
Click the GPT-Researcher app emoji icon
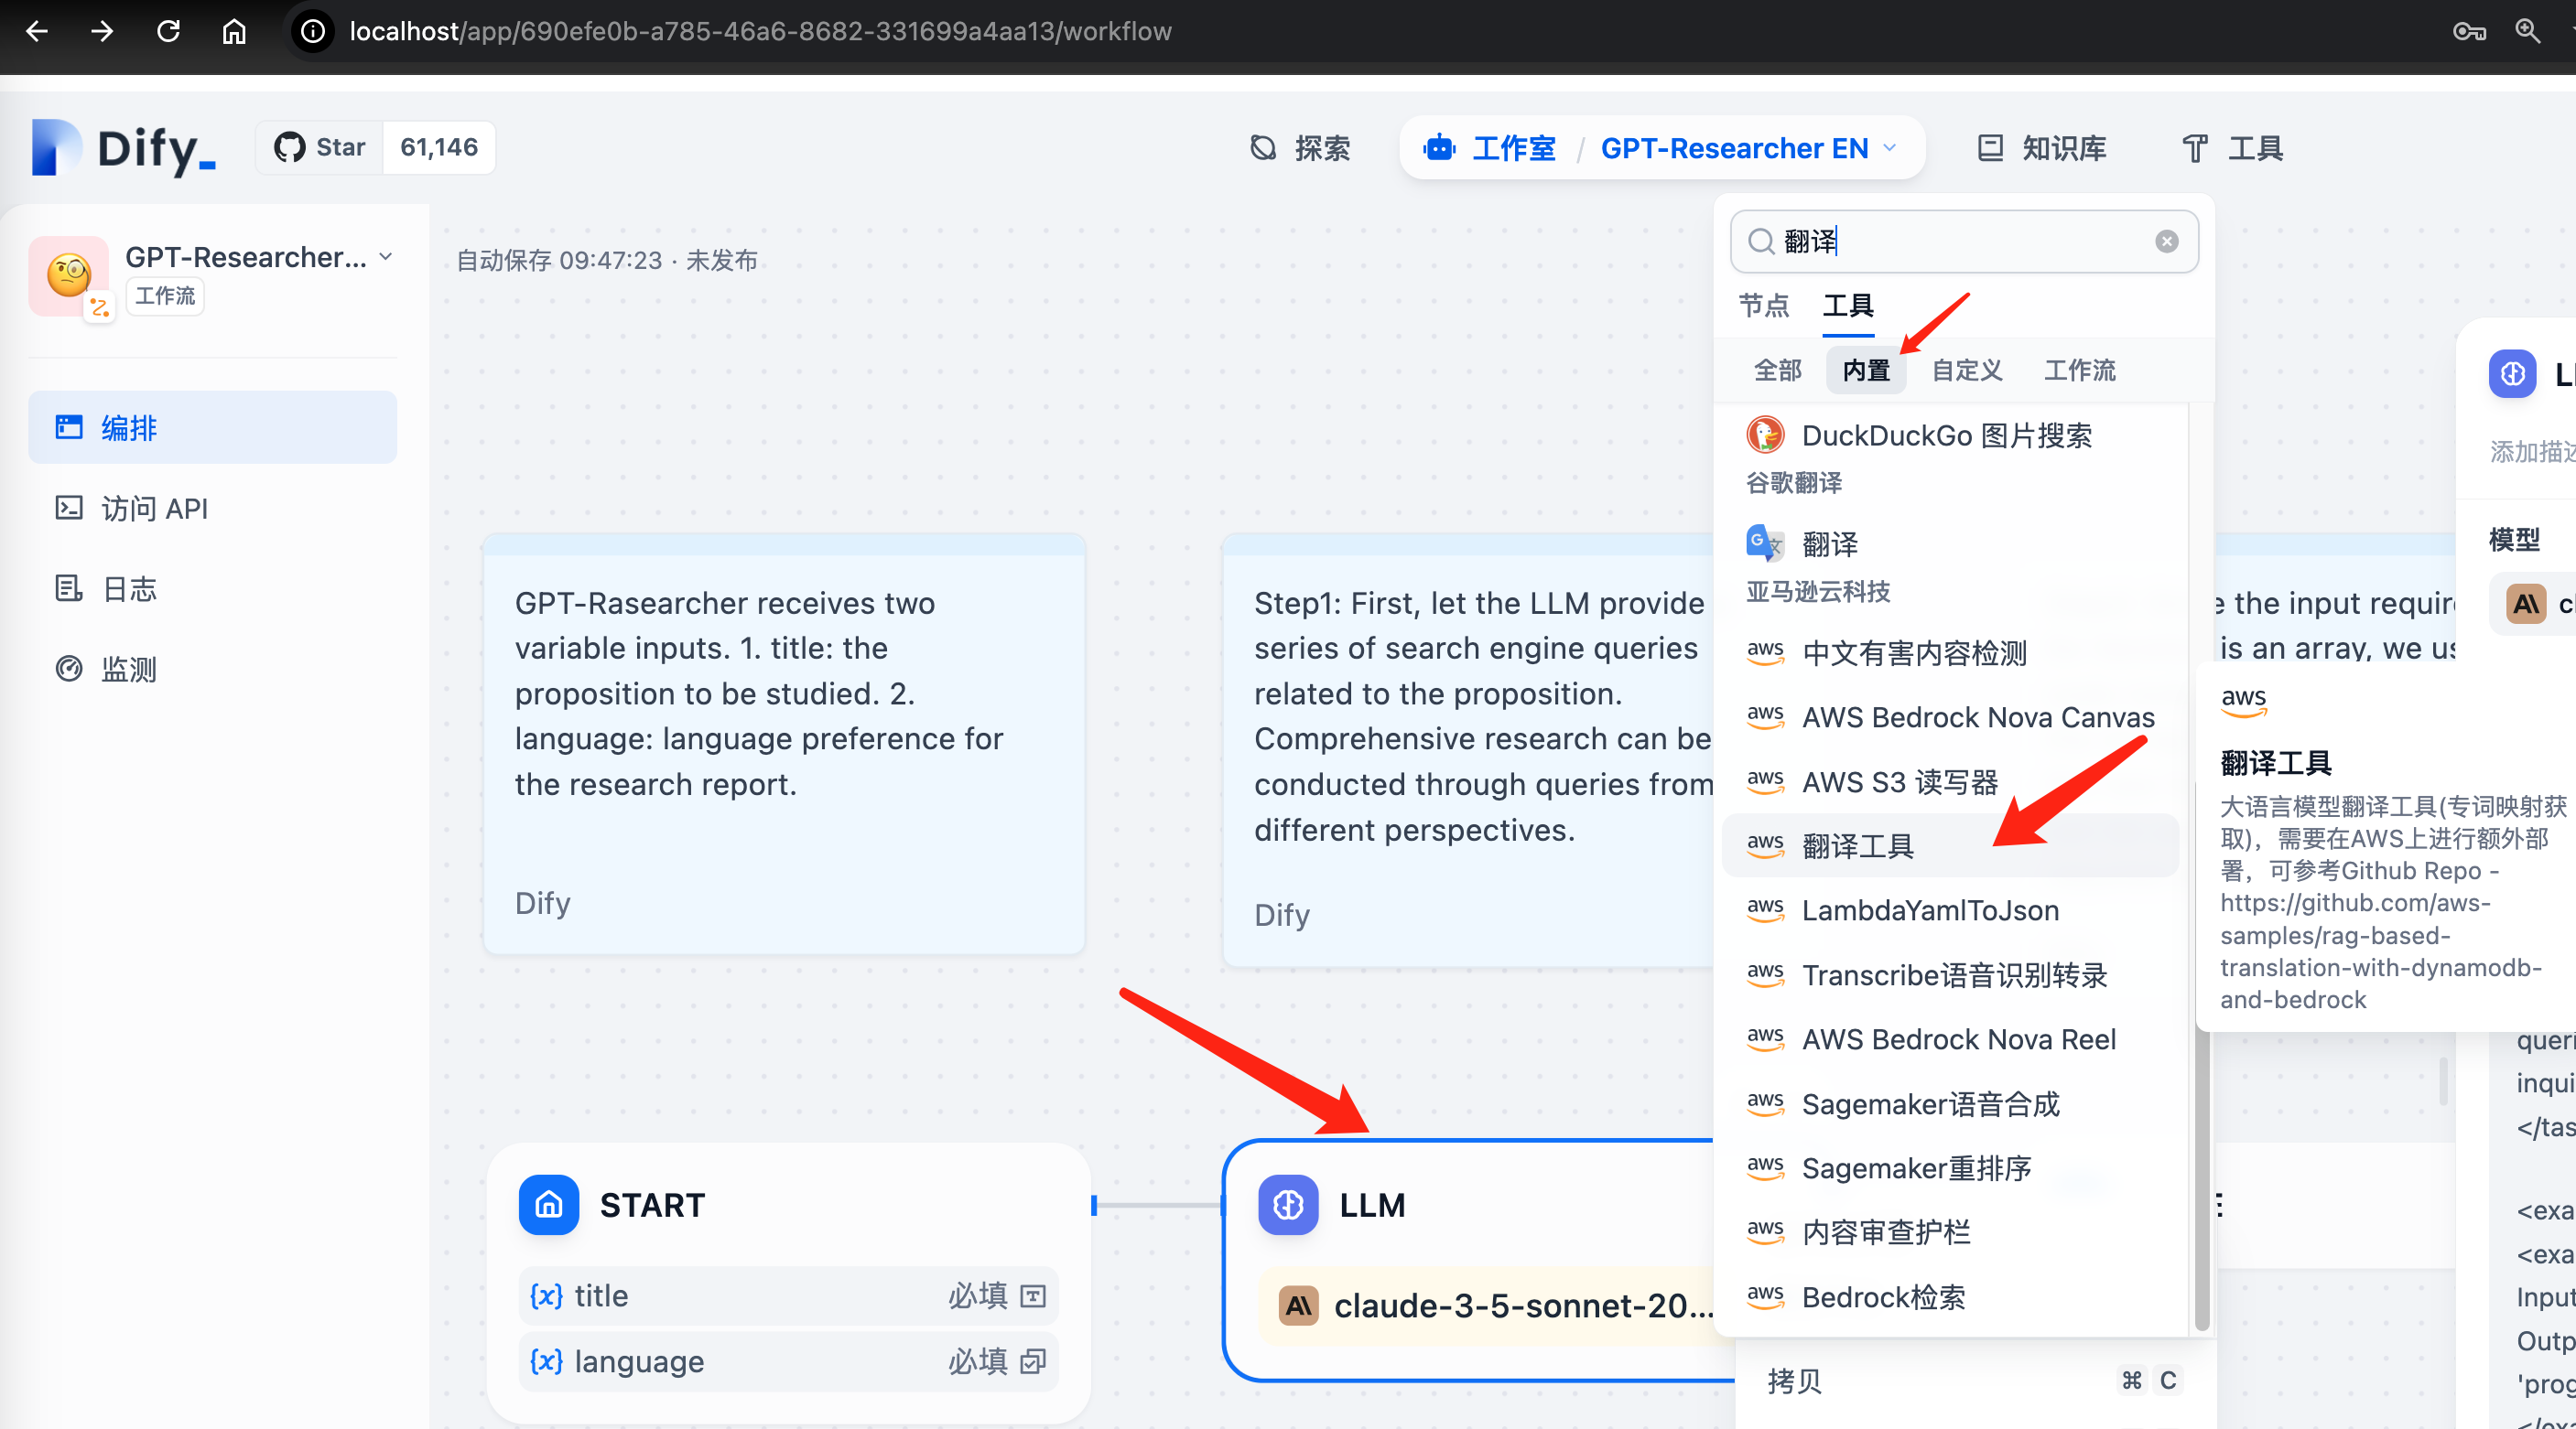(69, 274)
